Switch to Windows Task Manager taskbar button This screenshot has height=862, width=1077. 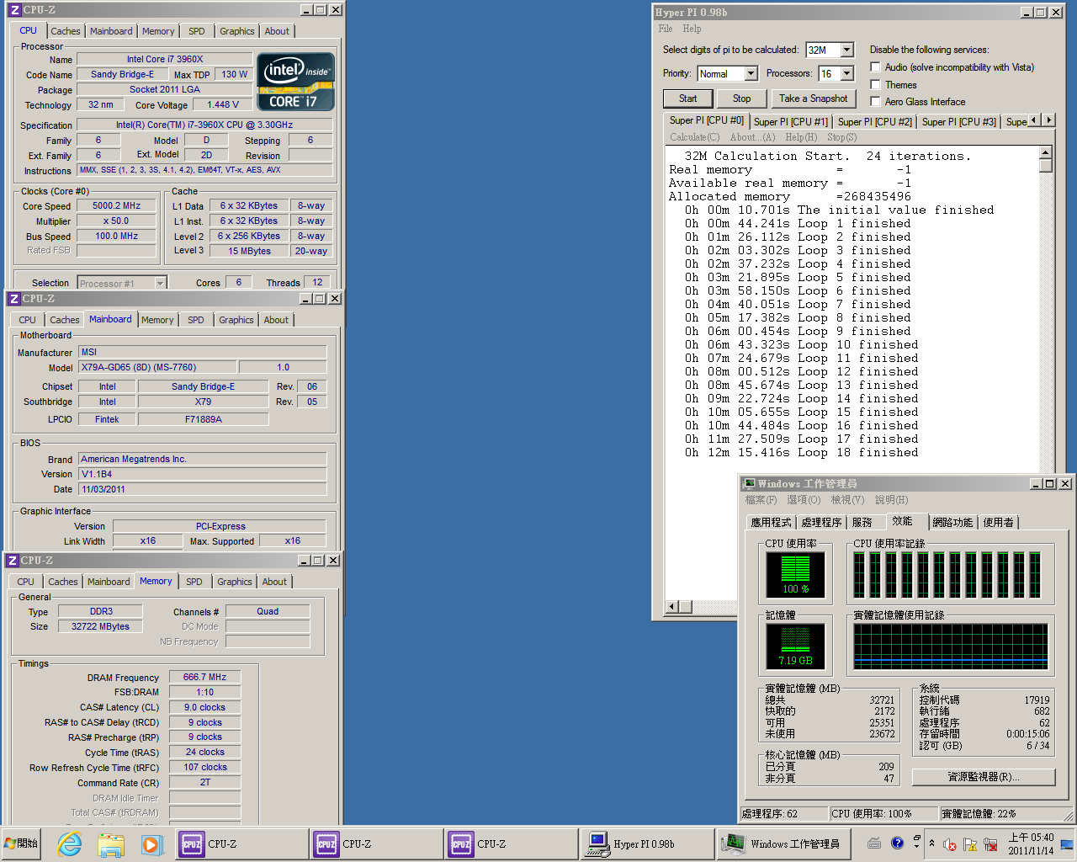783,843
